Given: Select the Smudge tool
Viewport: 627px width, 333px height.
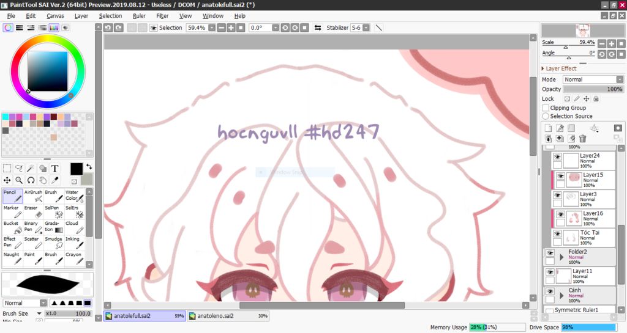Looking at the screenshot, I should pyautogui.click(x=54, y=243).
